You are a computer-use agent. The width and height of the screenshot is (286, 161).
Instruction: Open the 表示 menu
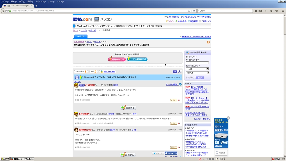coord(22,1)
